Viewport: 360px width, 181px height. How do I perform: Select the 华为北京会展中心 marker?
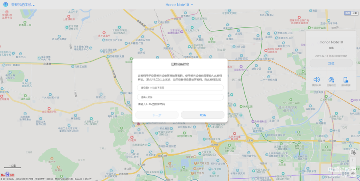click(27, 80)
